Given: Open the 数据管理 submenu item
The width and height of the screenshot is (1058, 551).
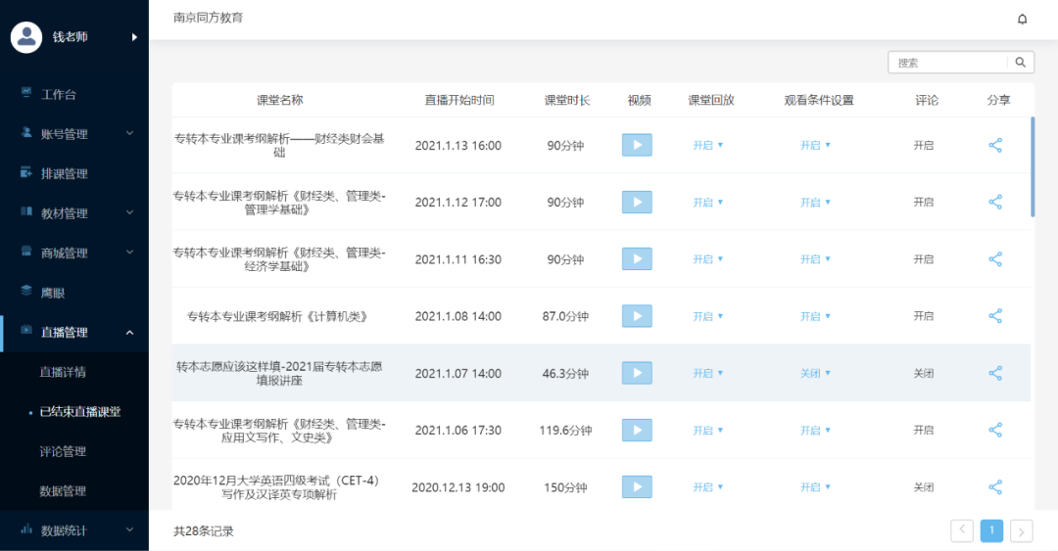Looking at the screenshot, I should point(63,491).
